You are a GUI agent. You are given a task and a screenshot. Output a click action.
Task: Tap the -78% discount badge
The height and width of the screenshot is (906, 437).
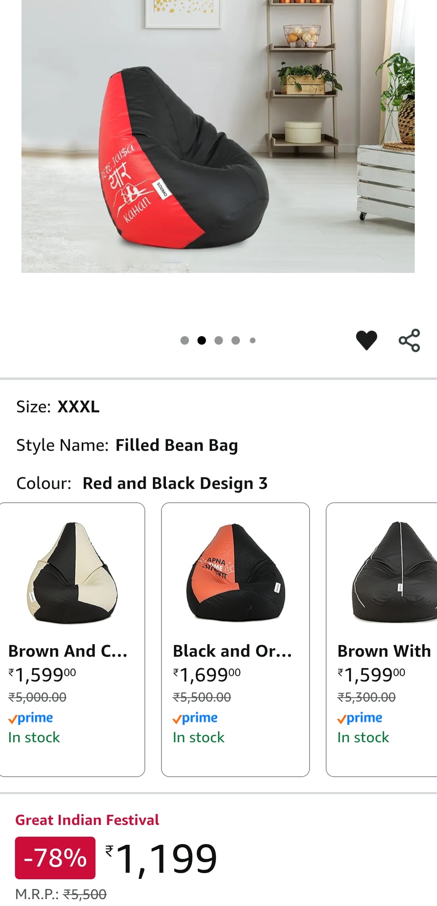click(x=55, y=858)
